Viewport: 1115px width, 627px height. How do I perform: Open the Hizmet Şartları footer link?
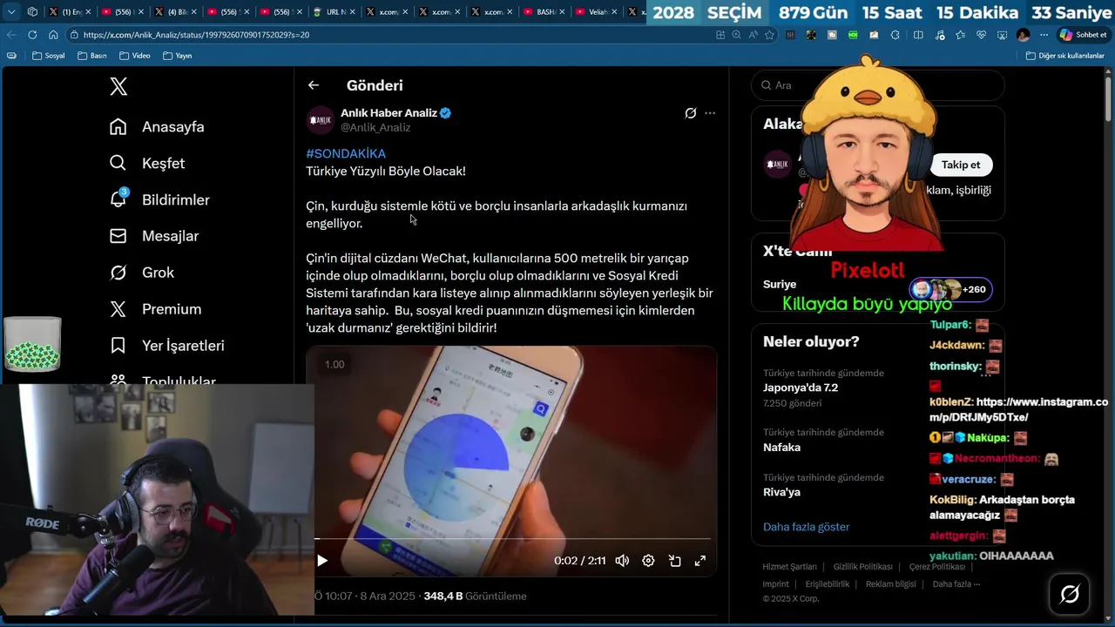789,567
